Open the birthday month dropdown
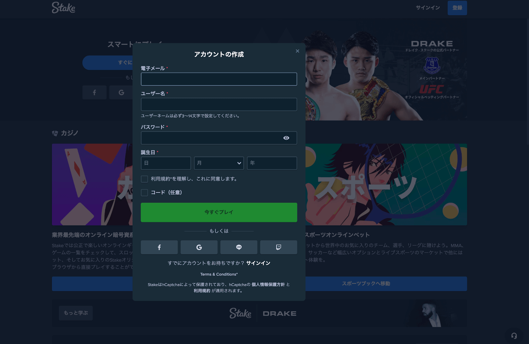The image size is (529, 344). click(219, 163)
